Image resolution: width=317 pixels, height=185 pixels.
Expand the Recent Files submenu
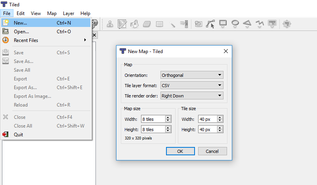click(x=46, y=40)
